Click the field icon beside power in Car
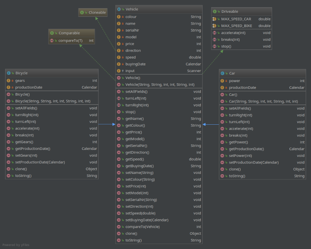311x249 pixels. (x=222, y=81)
